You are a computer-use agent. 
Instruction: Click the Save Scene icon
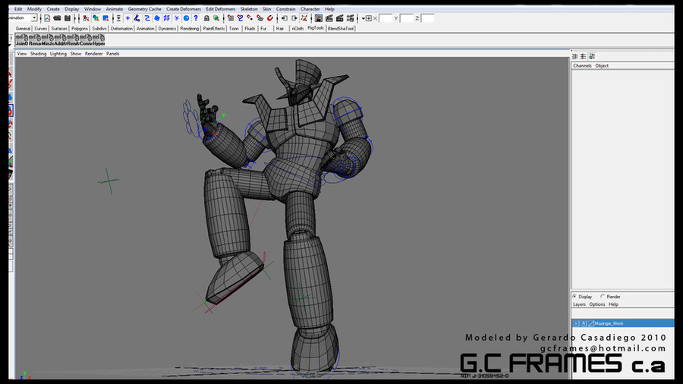pyautogui.click(x=68, y=18)
